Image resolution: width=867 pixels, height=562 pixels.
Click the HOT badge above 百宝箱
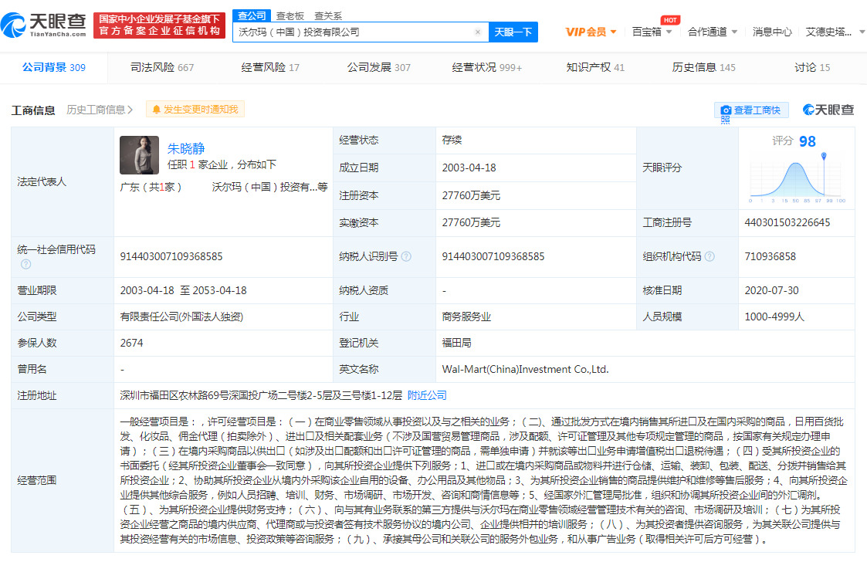coord(670,21)
